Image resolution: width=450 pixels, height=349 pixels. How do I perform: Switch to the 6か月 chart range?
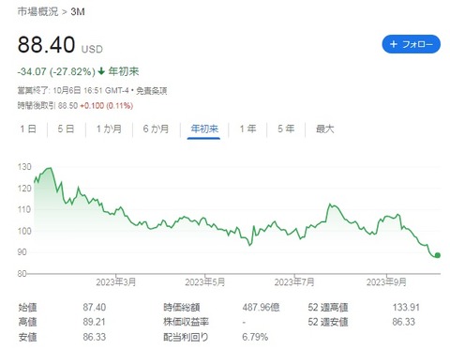[156, 129]
